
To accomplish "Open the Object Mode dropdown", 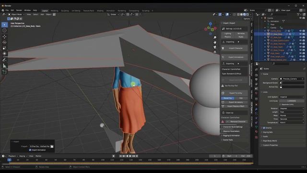I will [16, 14].
